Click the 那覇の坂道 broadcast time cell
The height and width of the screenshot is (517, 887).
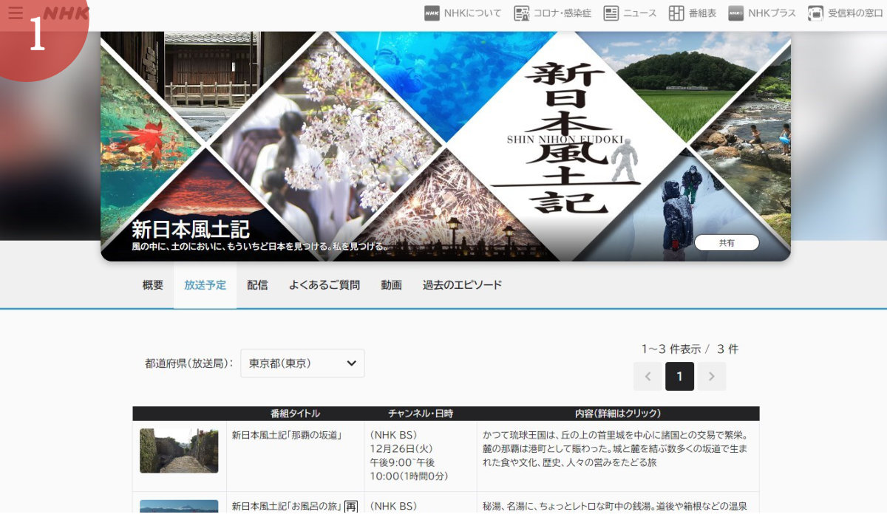click(421, 456)
